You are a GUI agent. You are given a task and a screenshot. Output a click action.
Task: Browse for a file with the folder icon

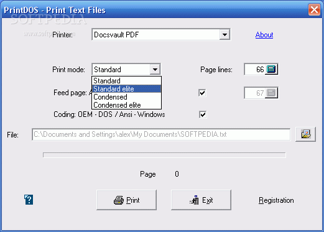pos(305,134)
